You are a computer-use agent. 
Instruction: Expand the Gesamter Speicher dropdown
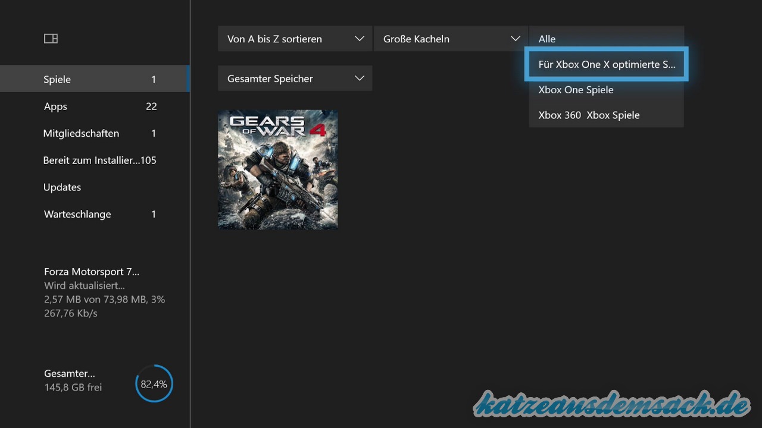(295, 78)
